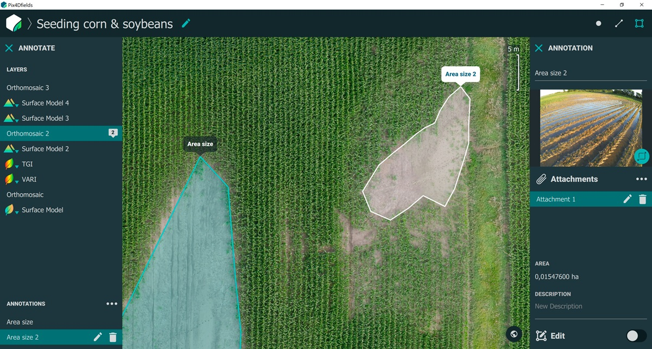Viewport: 652px width, 349px height.
Task: Close the Annotate panel
Action: [9, 48]
